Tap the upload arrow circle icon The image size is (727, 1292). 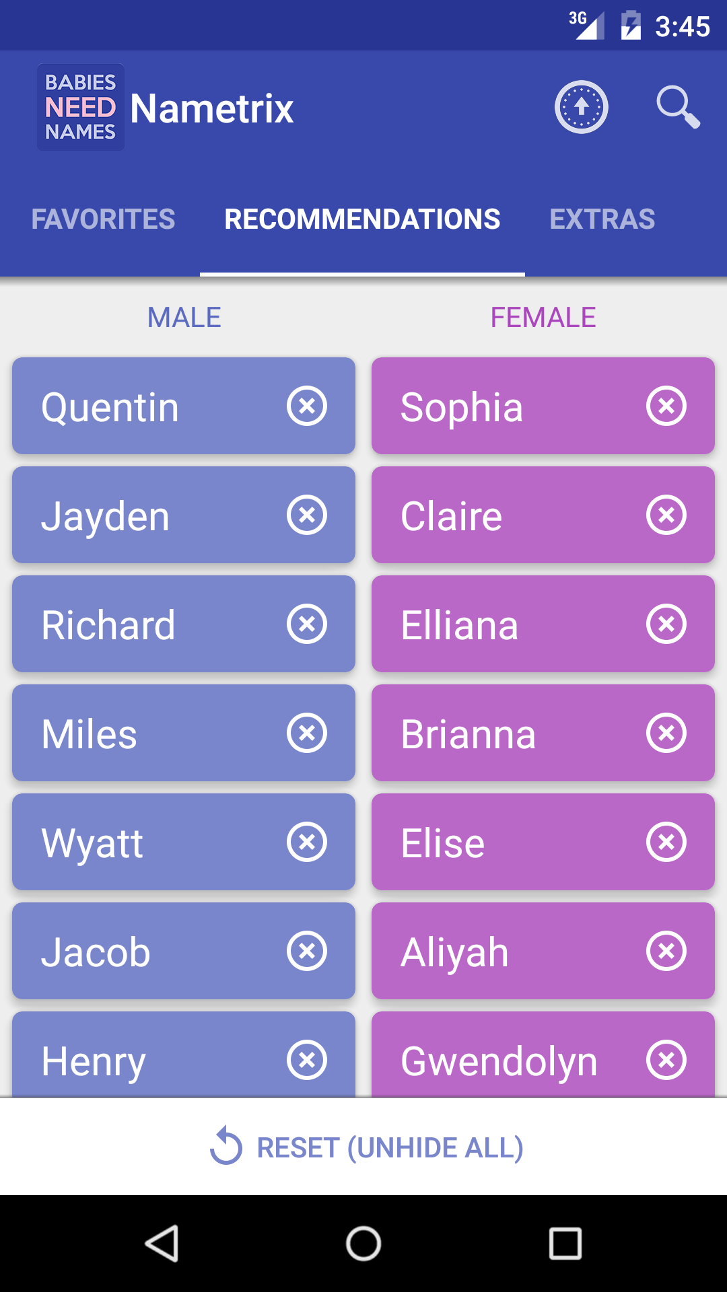(582, 107)
